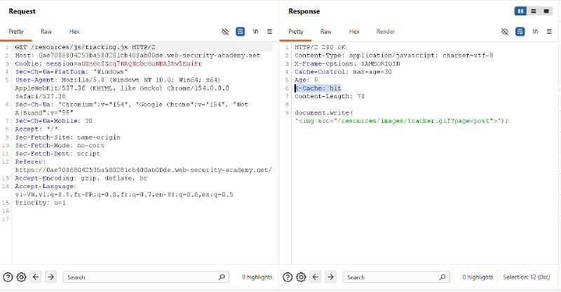561x292 pixels.
Task: Click the Response search input field
Action: 396,277
